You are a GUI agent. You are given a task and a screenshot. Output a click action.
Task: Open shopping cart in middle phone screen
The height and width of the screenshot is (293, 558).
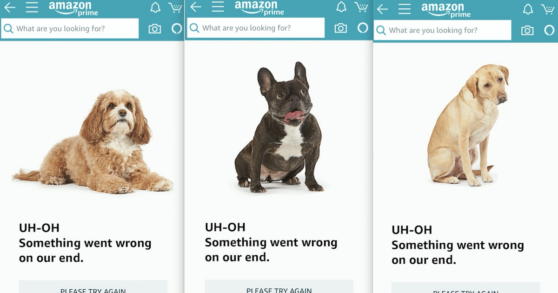361,7
